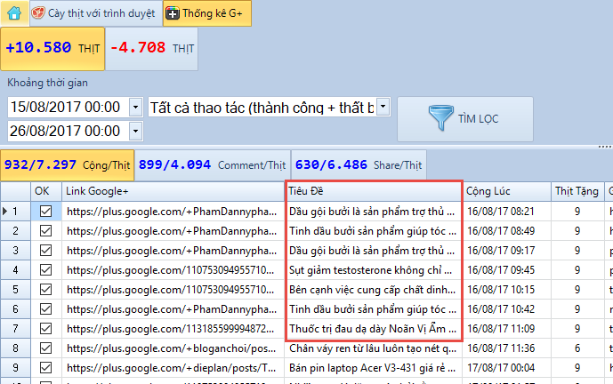Click the Khoảng thời gian label

click(47, 83)
